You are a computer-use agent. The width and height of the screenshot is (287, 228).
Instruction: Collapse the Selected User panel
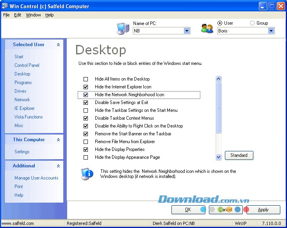[58, 45]
